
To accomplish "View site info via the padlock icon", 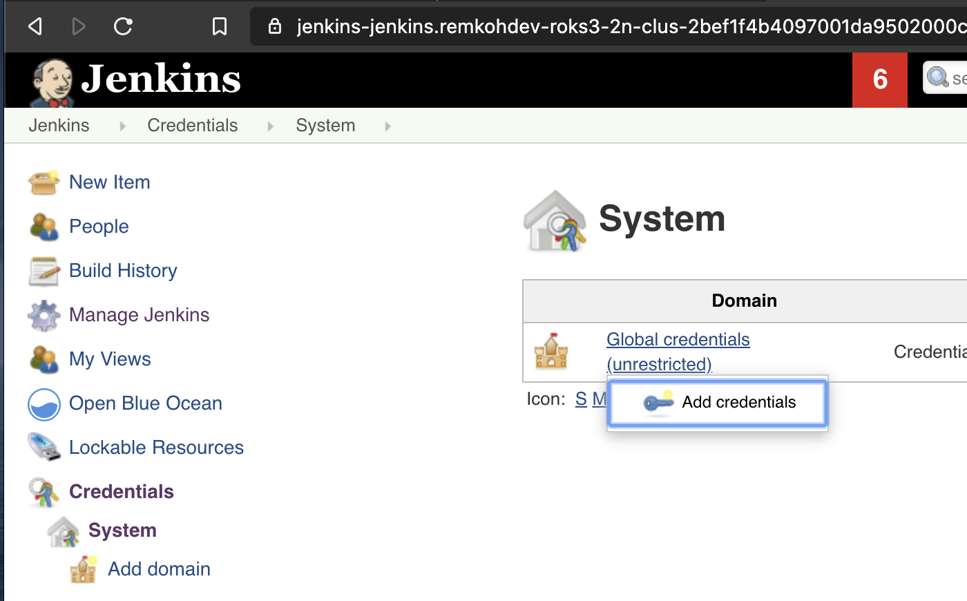I will [275, 26].
